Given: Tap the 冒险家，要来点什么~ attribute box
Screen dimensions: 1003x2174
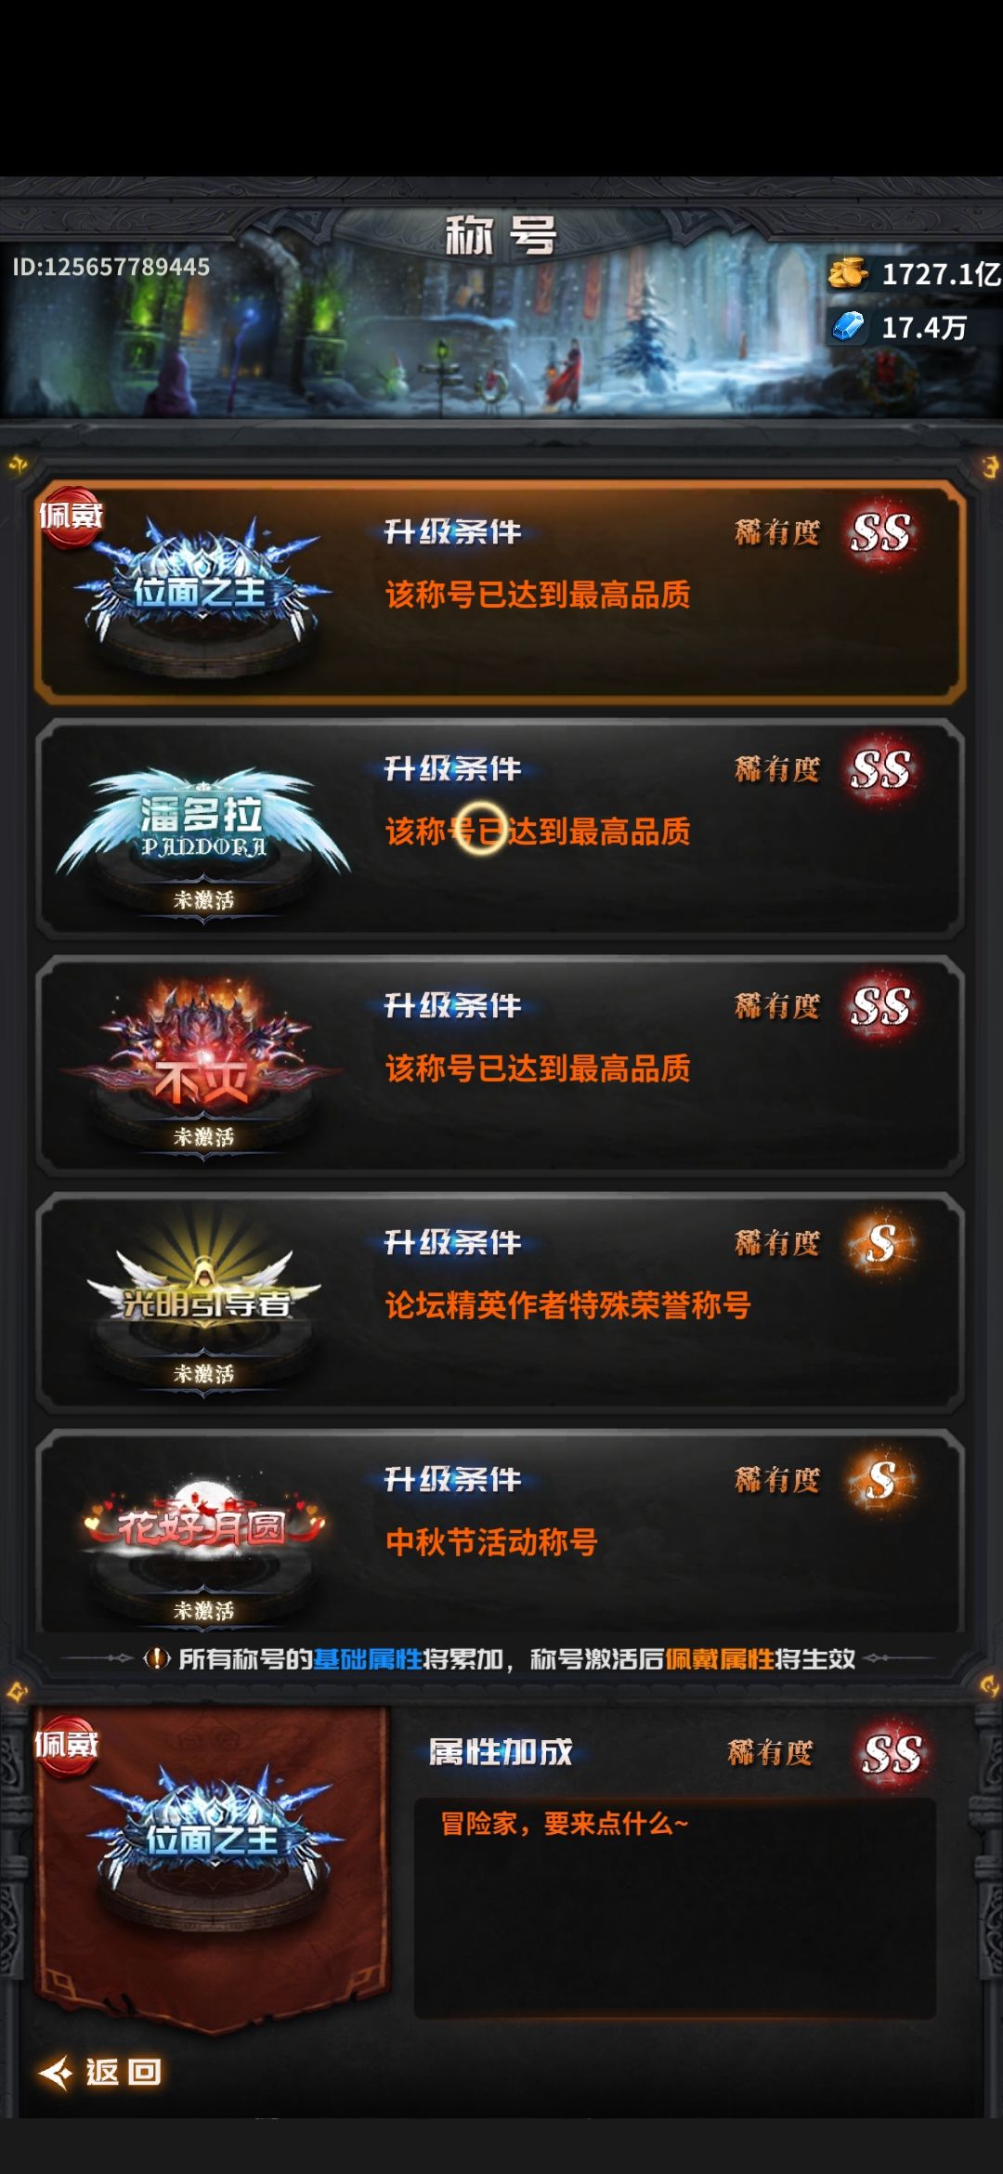Looking at the screenshot, I should click(675, 1907).
